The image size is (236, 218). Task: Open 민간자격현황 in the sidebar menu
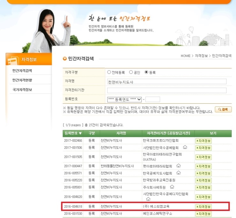point(22,80)
